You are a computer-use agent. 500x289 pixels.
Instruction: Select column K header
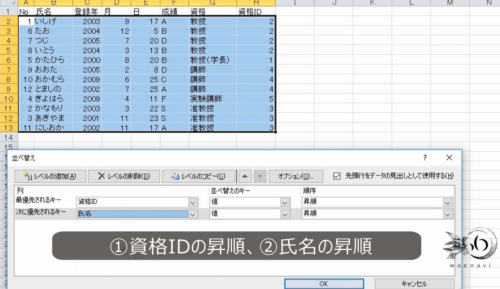[x=372, y=3]
